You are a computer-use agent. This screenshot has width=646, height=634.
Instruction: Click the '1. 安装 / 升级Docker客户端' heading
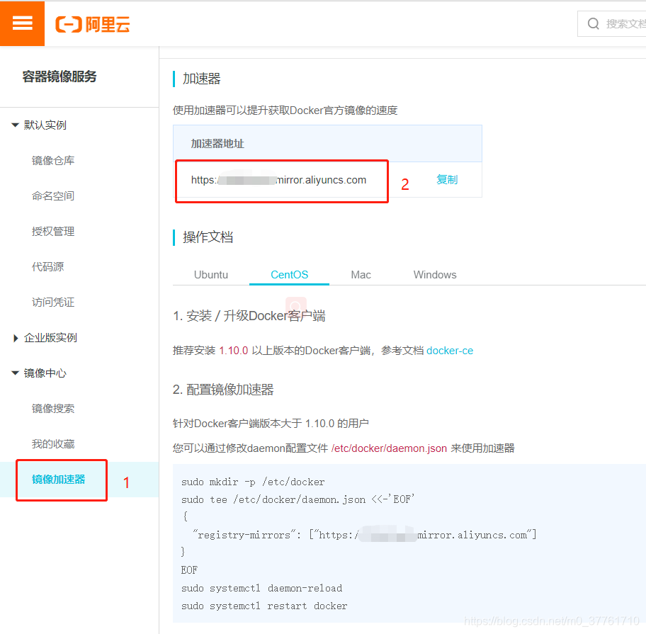click(x=249, y=316)
